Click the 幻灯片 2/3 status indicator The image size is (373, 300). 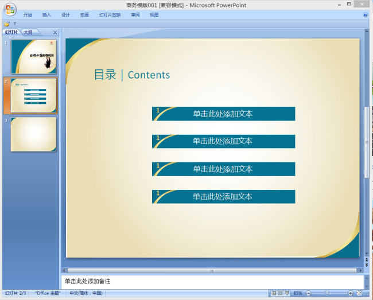[15, 293]
